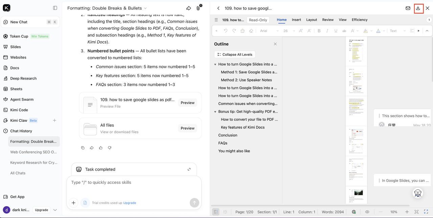
Task: Switch to the Efficiency tab
Action: 360,20
